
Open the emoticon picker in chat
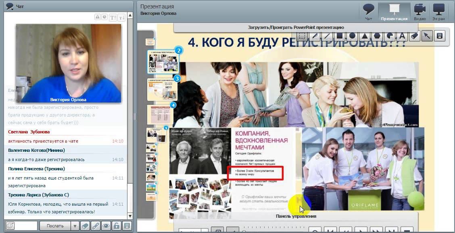pos(10,226)
